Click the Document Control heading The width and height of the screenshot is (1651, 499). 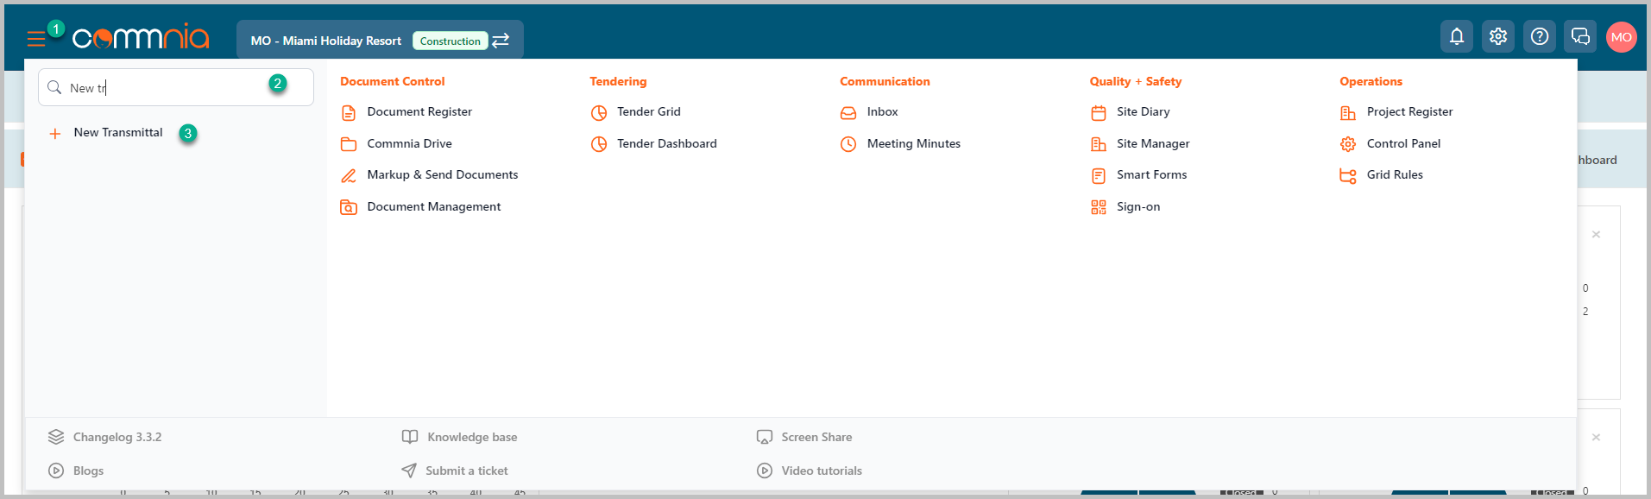[x=393, y=81]
